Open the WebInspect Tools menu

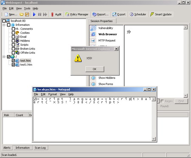pyautogui.click(x=27, y=8)
